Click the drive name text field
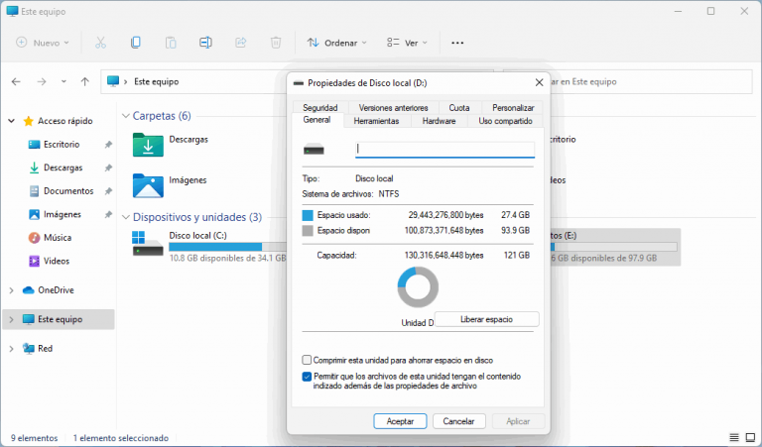The image size is (762, 447). (444, 150)
